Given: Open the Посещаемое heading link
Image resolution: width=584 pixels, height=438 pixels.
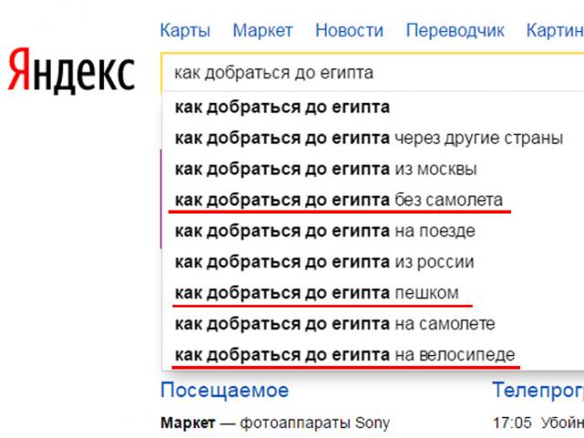Looking at the screenshot, I should coord(224,391).
